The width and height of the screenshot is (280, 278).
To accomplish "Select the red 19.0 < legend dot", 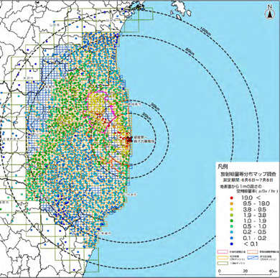I will pos(231,198).
